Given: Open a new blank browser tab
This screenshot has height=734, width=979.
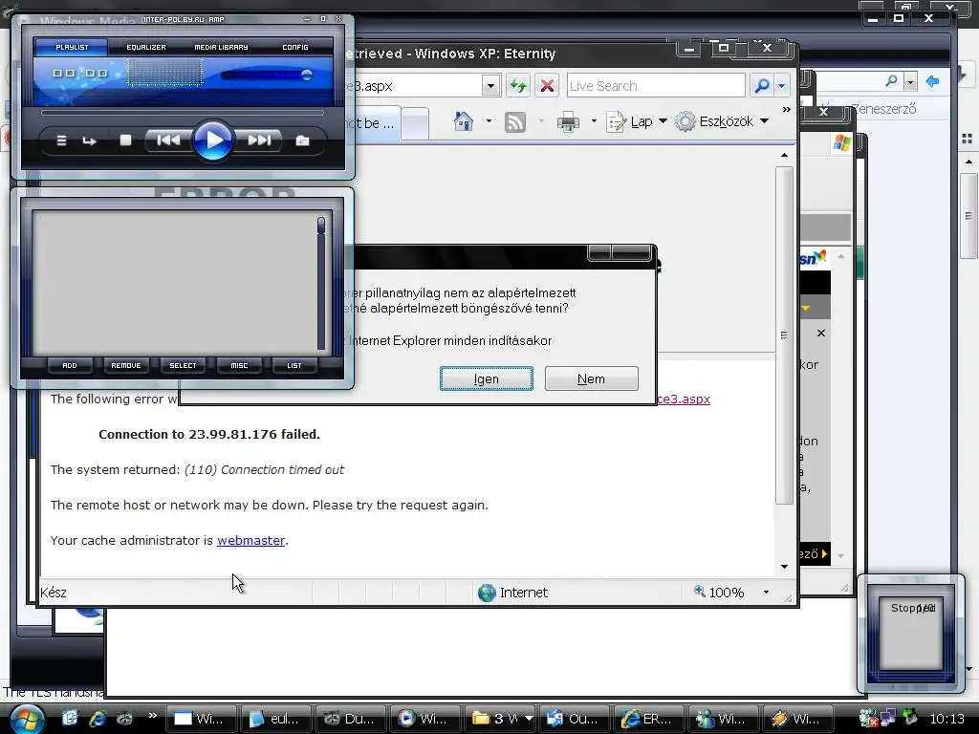Looking at the screenshot, I should click(415, 123).
